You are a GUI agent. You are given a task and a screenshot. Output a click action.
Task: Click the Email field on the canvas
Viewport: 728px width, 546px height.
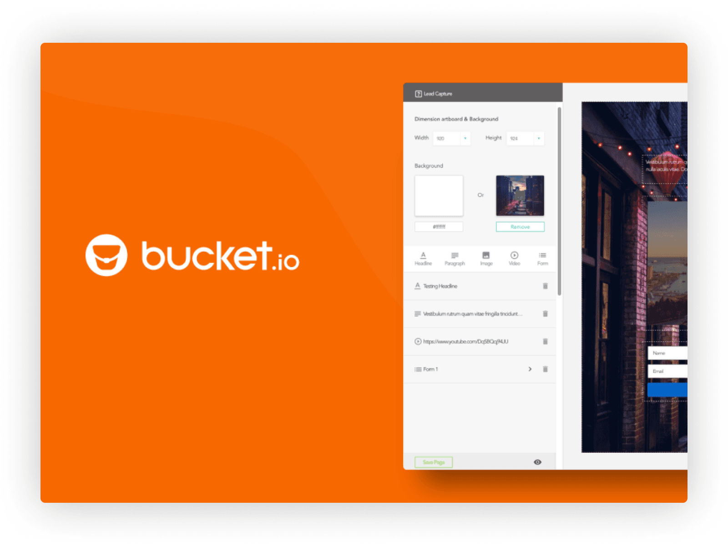pyautogui.click(x=667, y=371)
